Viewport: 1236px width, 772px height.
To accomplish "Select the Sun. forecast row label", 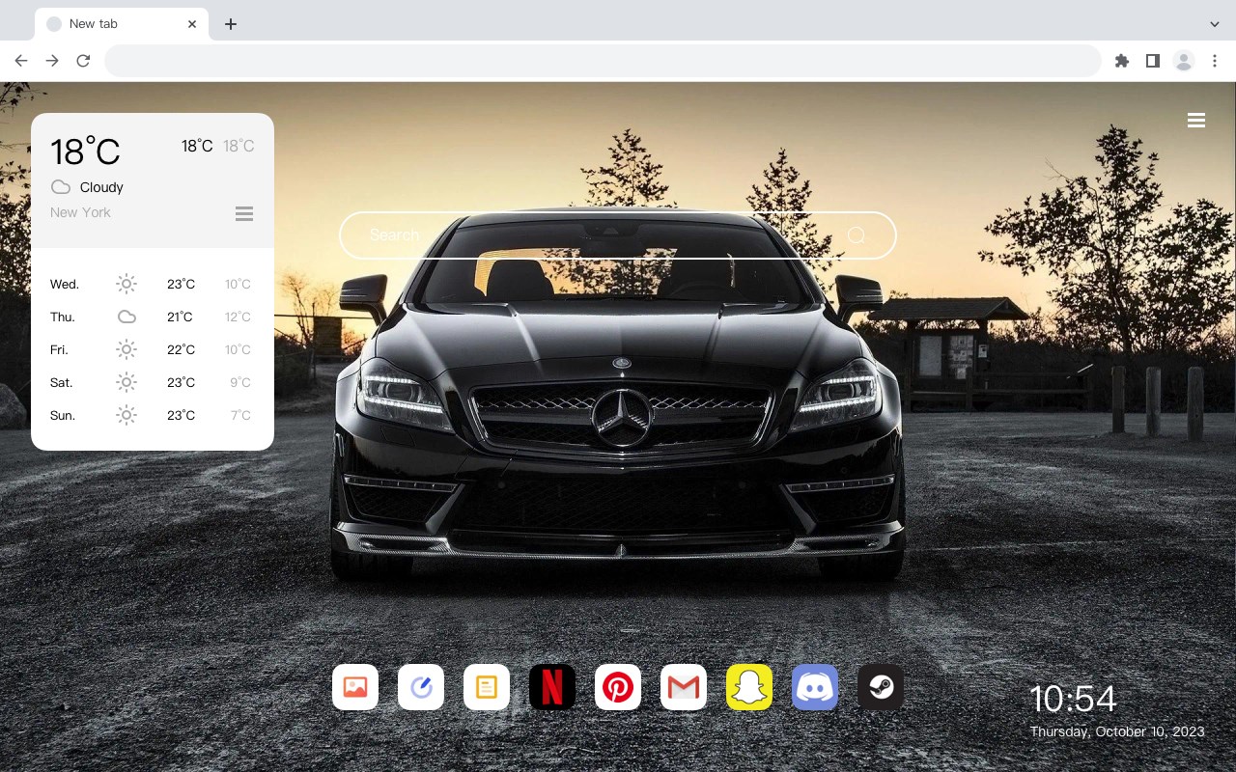I will coord(63,415).
